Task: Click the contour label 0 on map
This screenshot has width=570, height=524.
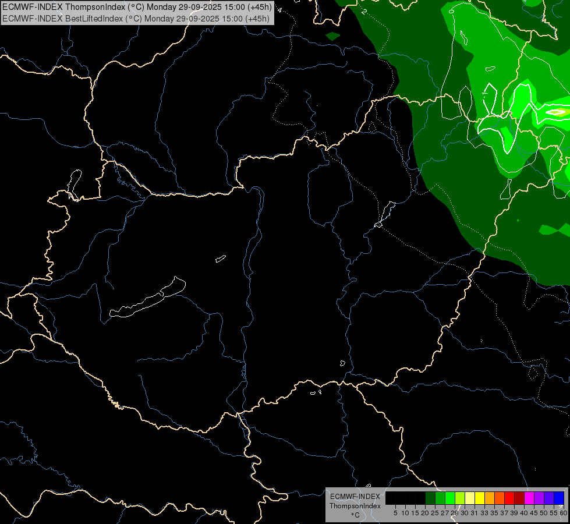Action: coord(451,12)
